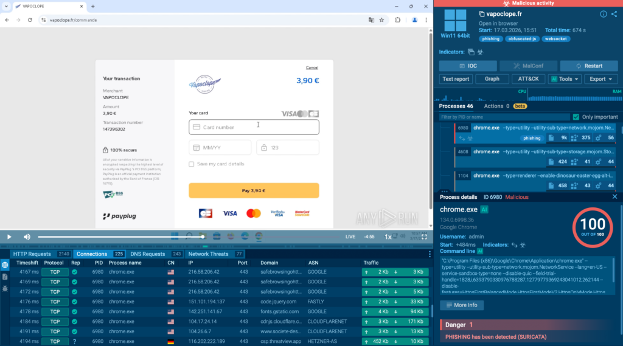Toggle the Only important checkbox
The width and height of the screenshot is (623, 346).
pos(576,117)
